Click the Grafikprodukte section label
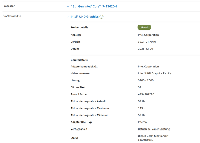The height and width of the screenshot is (143, 200). click(x=11, y=16)
